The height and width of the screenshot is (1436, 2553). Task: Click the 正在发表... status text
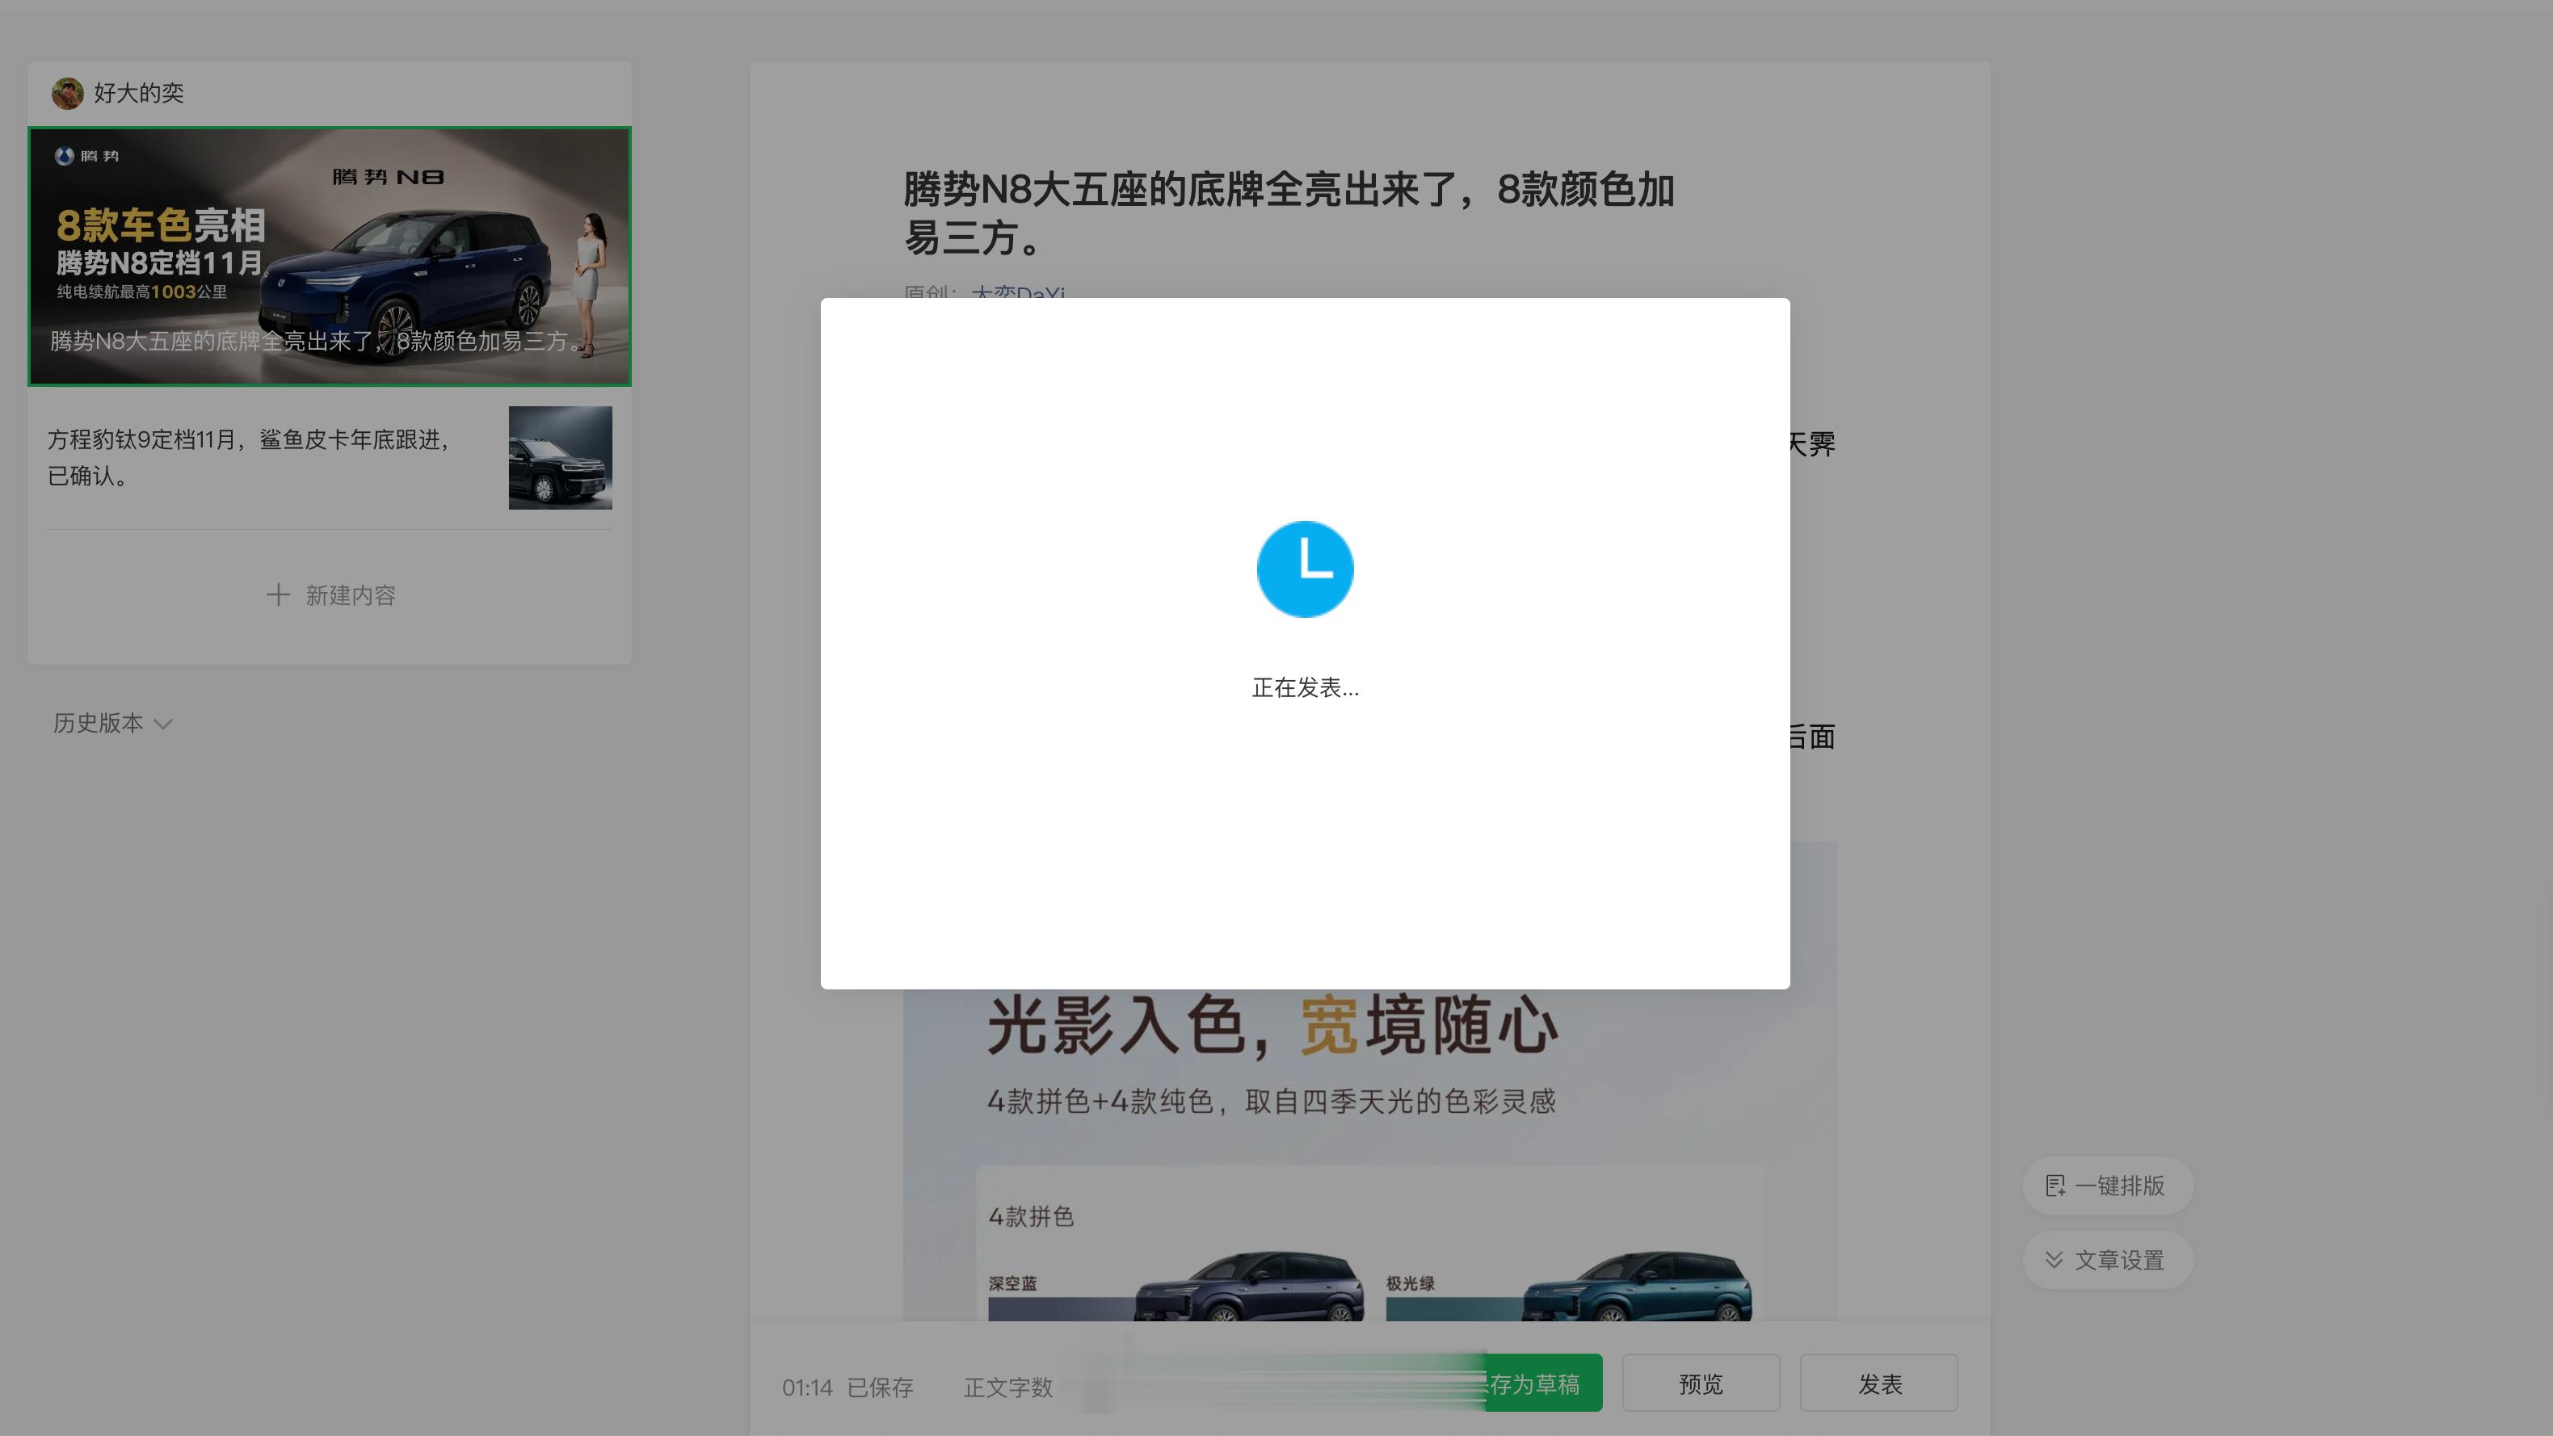(x=1304, y=688)
